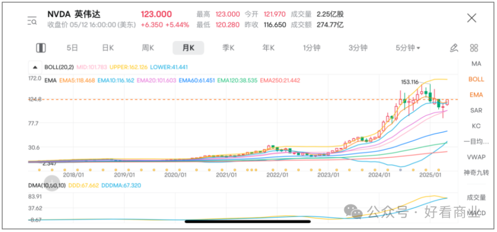The image size is (497, 232).
Task: Toggle the split panel layout icon
Action: point(41,48)
